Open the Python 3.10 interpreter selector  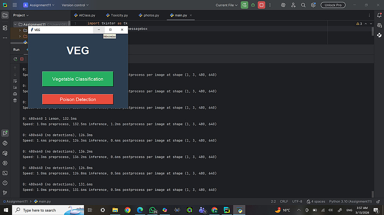pyautogui.click(x=350, y=202)
